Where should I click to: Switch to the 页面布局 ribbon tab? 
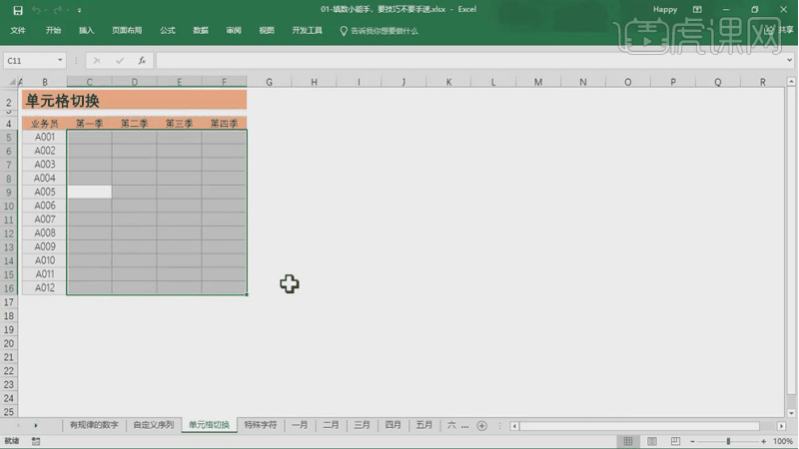[127, 31]
